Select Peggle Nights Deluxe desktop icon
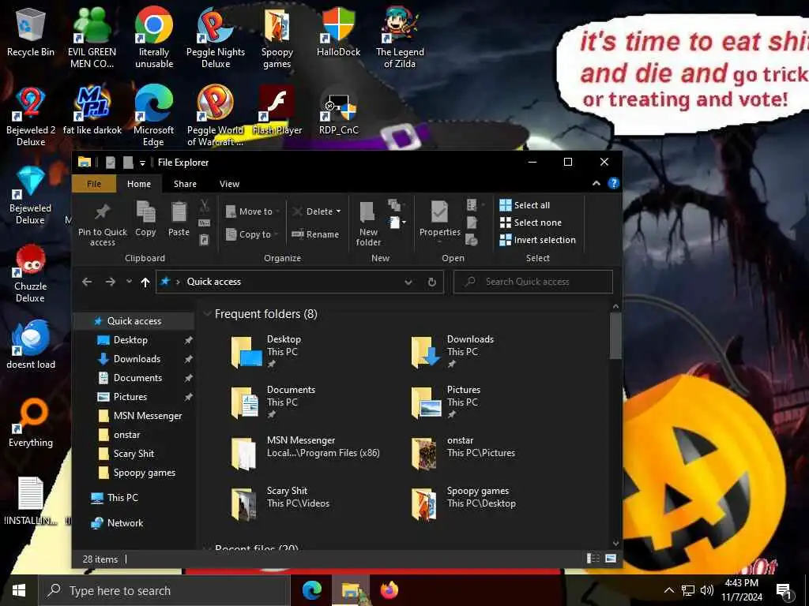Screen dimensions: 809x606 click(x=216, y=39)
